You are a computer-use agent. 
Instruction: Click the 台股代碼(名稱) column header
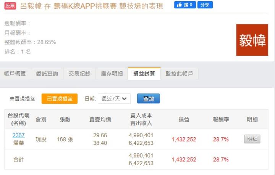(19, 119)
